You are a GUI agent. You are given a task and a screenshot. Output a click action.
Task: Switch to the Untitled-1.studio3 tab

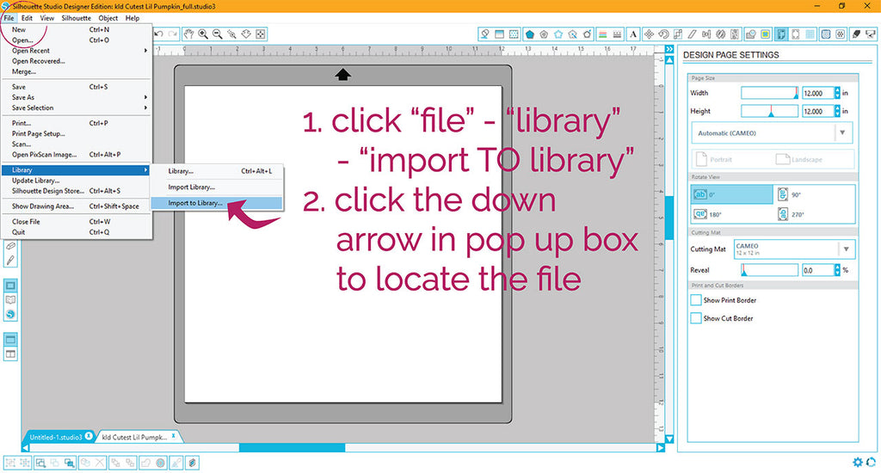[x=57, y=437]
